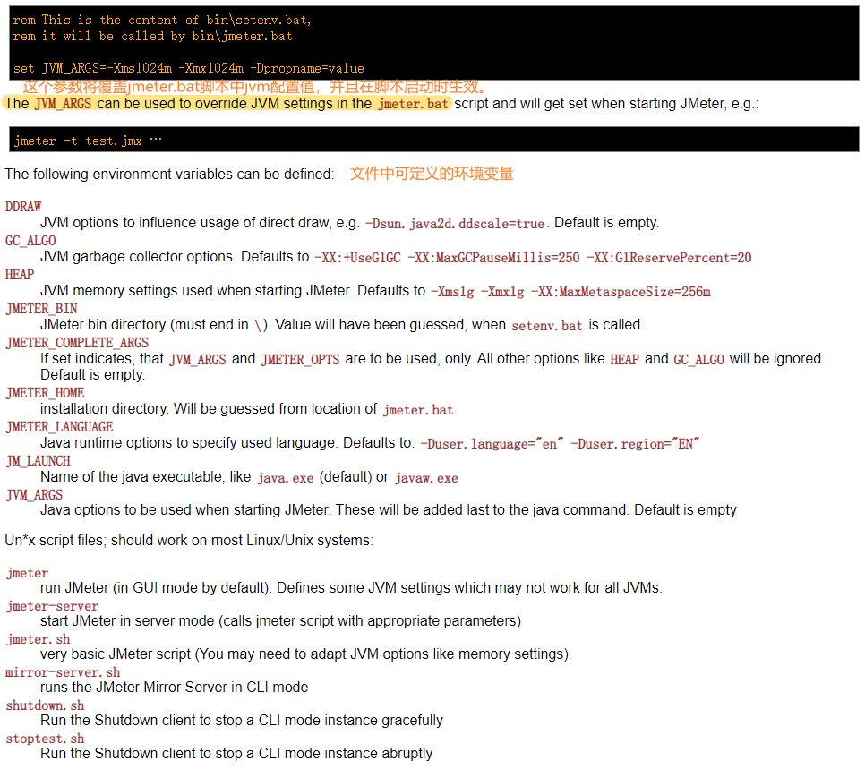The width and height of the screenshot is (865, 769).
Task: Click the inline HEAP code in JMETER_COMPLETE_ARGS description
Action: tap(624, 360)
